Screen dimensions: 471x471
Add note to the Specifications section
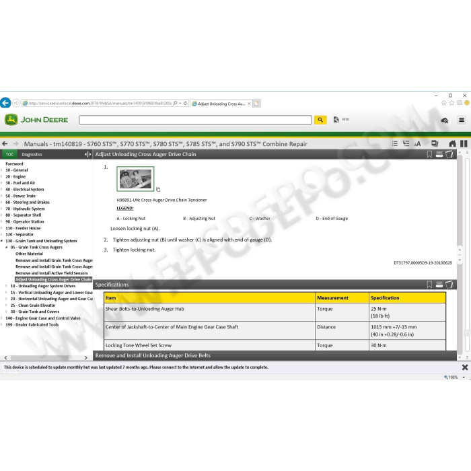(x=449, y=285)
